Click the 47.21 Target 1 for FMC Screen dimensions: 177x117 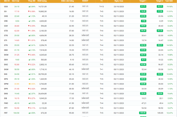coord(144,103)
